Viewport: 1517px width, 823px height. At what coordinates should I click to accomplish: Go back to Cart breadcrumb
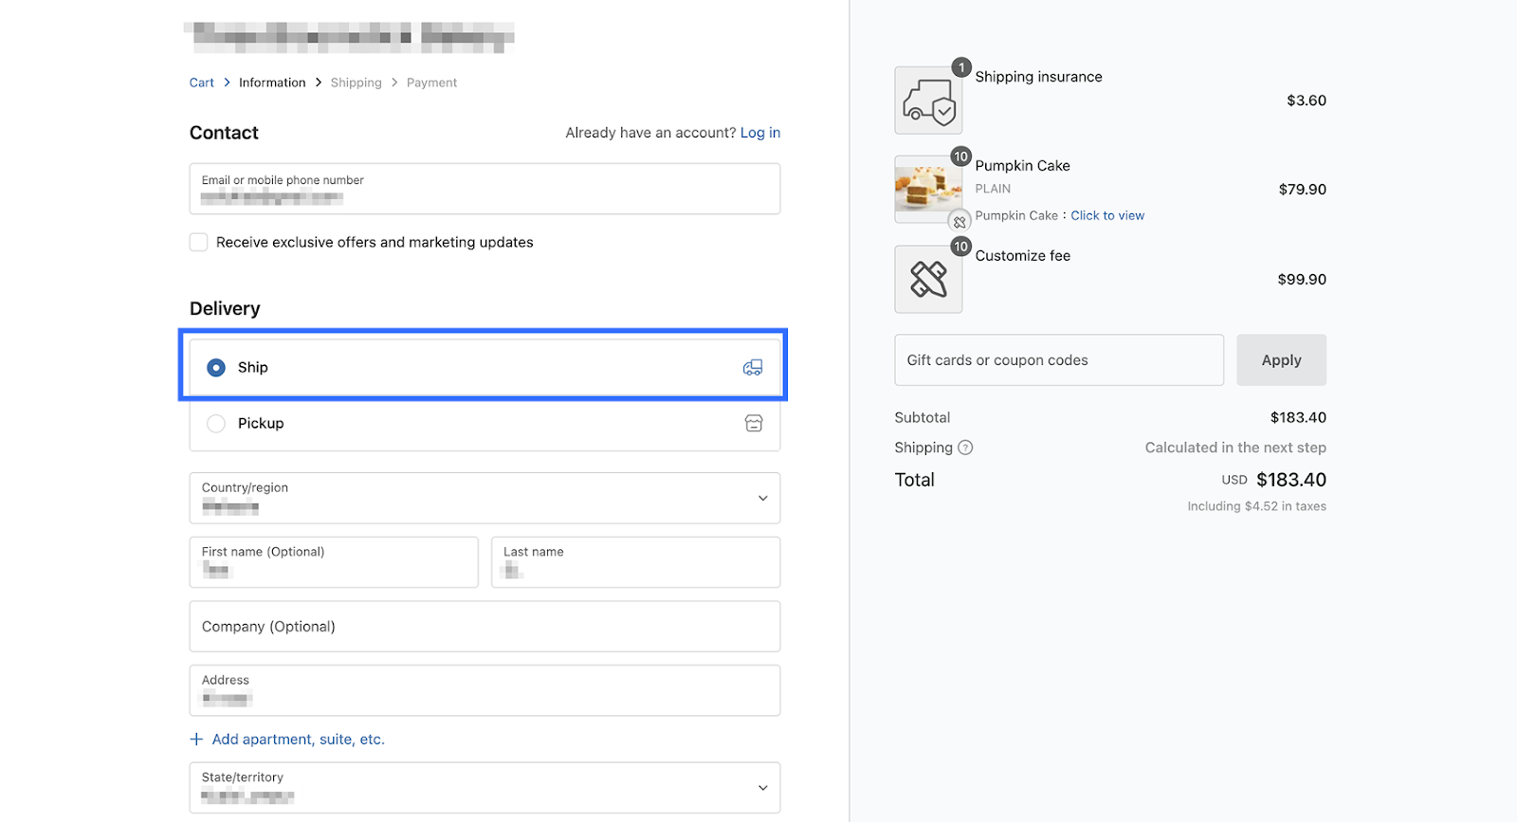(x=201, y=82)
